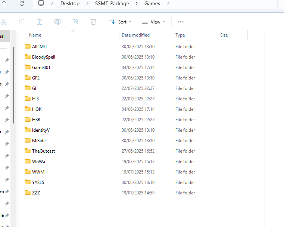Click the Delete trash bin icon
This screenshot has width=284, height=228.
[93, 22]
